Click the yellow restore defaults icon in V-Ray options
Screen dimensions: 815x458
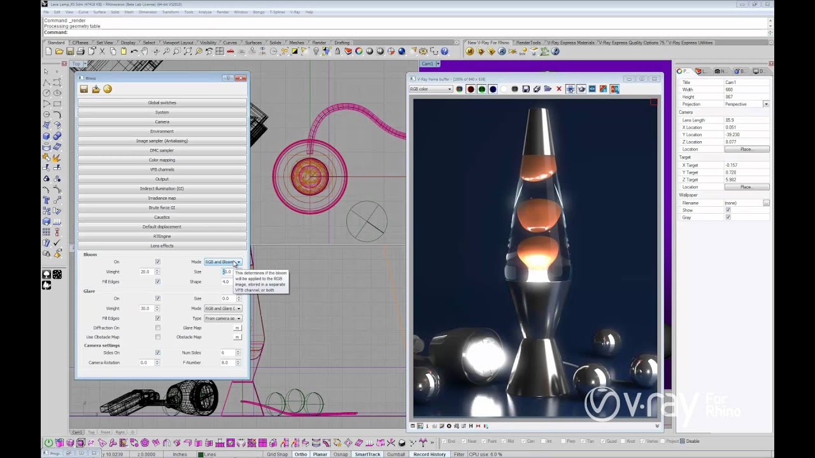tap(108, 89)
